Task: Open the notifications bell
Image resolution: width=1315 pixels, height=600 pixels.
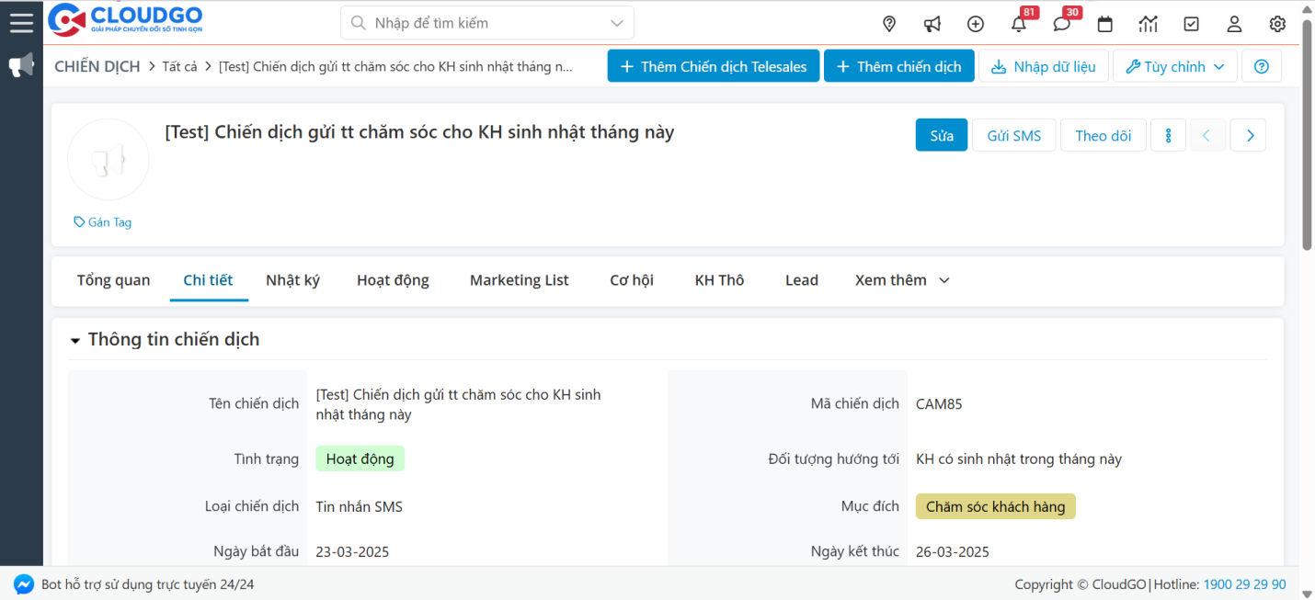Action: pyautogui.click(x=1019, y=24)
